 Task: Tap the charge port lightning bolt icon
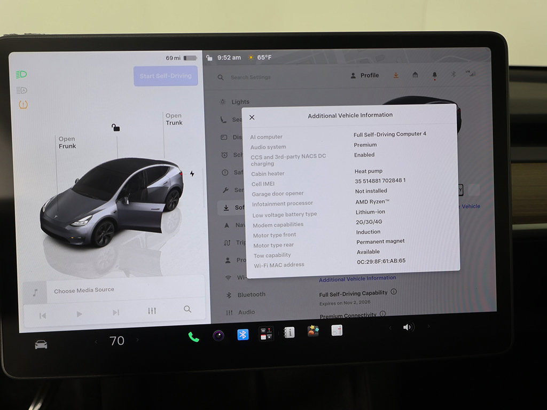point(192,174)
